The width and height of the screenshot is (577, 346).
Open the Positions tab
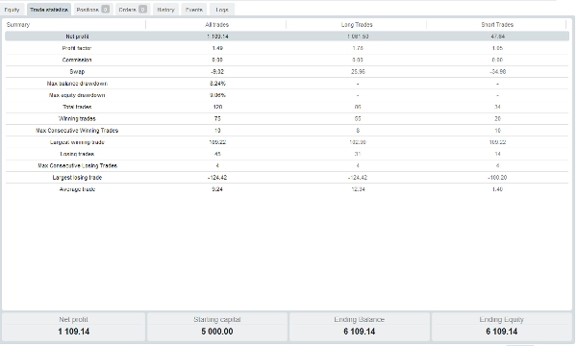coord(92,10)
